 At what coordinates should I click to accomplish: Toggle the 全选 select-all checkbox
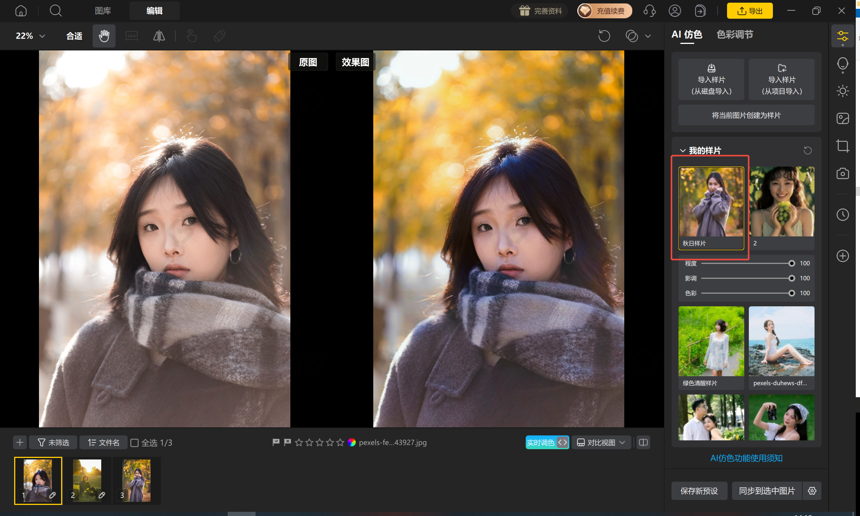click(x=134, y=443)
